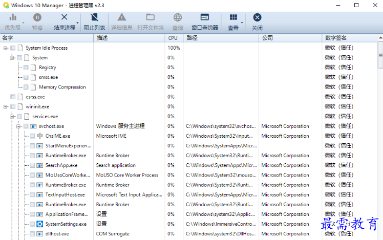Select the MoUSO Core Worker Process text
Image resolution: width=383 pixels, height=240 pixels.
127,175
